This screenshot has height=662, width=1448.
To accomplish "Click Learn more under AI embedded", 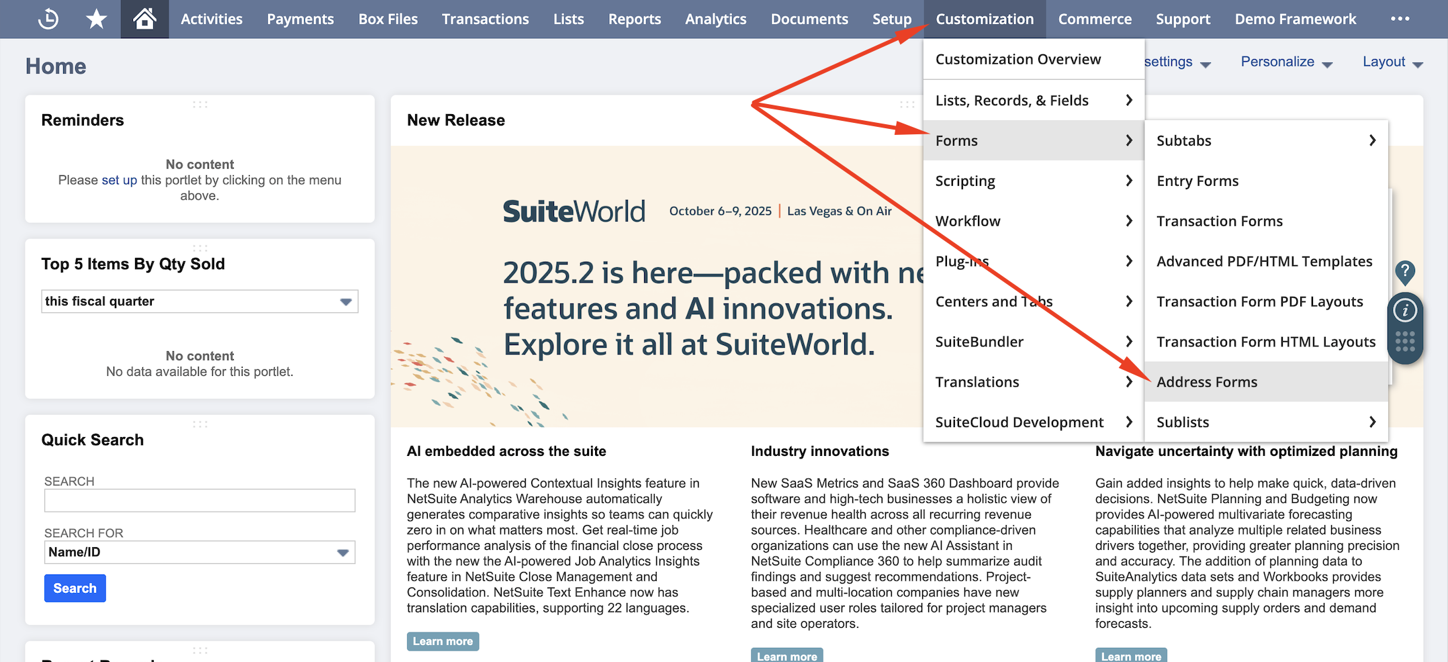I will [x=443, y=641].
